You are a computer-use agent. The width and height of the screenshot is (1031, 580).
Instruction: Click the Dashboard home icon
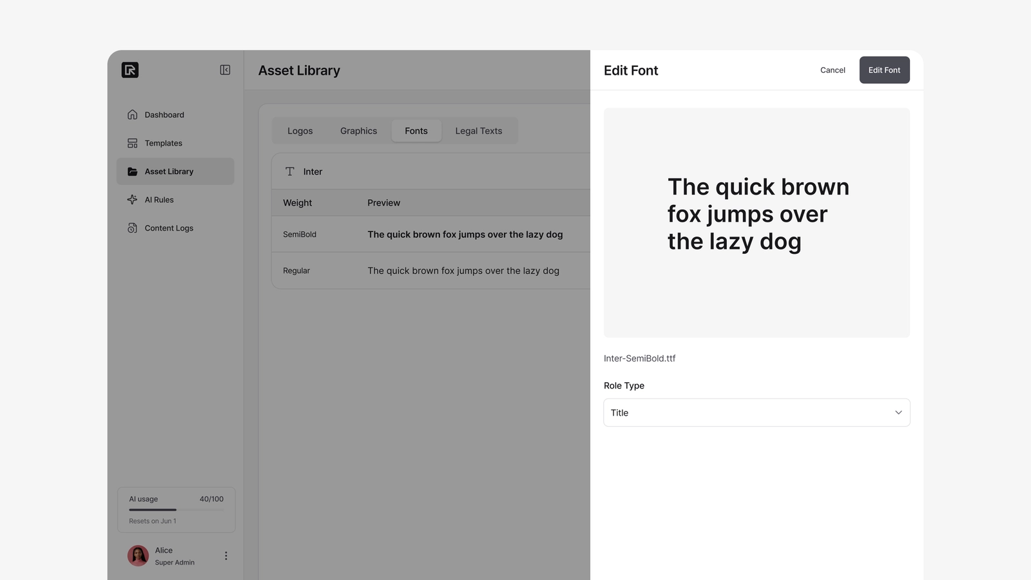132,115
